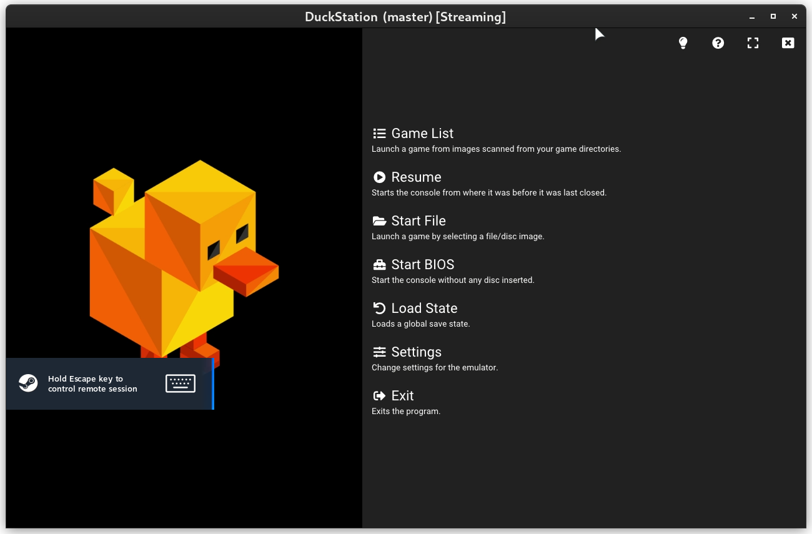Click Start BIOS to boot without disc

click(x=423, y=264)
